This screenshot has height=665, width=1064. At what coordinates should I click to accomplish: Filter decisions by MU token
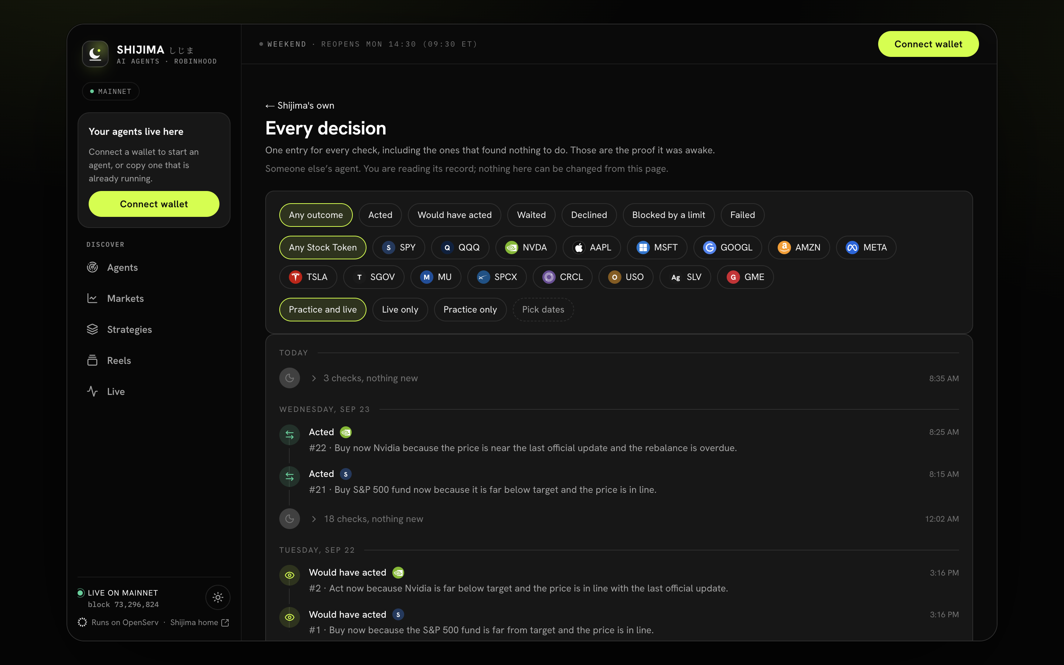[x=436, y=277]
